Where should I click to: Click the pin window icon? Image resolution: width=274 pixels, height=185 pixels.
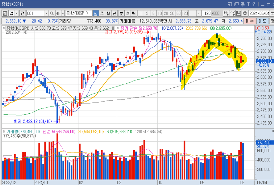pyautogui.click(x=243, y=4)
